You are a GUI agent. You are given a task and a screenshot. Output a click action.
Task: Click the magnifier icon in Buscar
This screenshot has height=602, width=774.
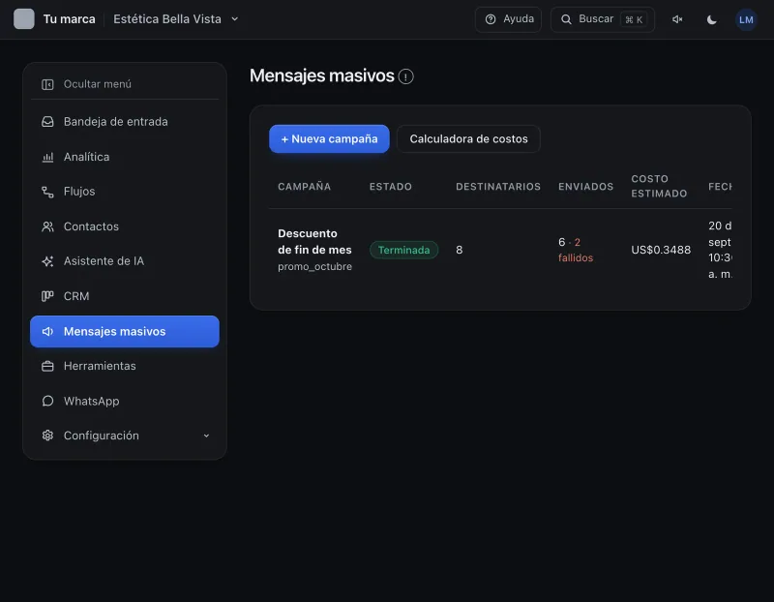pos(566,19)
